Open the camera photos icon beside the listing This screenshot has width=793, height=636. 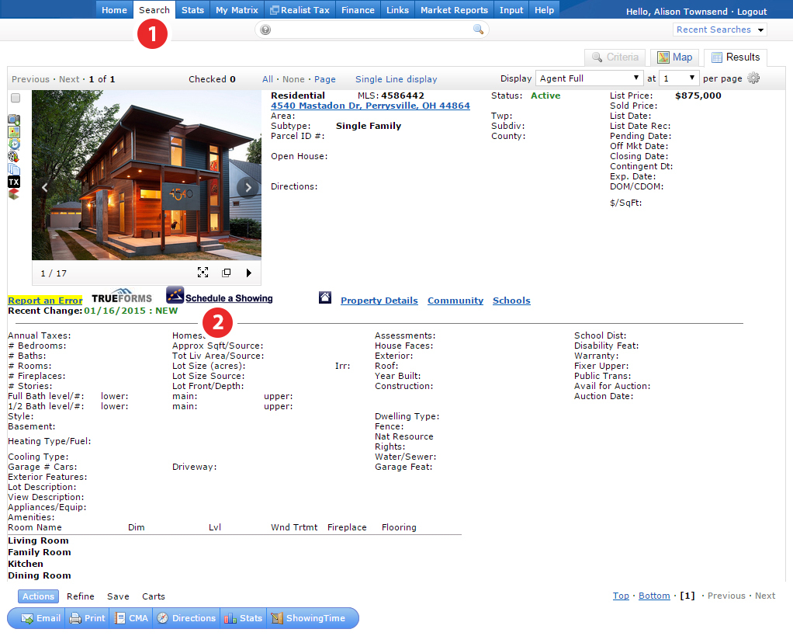point(14,120)
